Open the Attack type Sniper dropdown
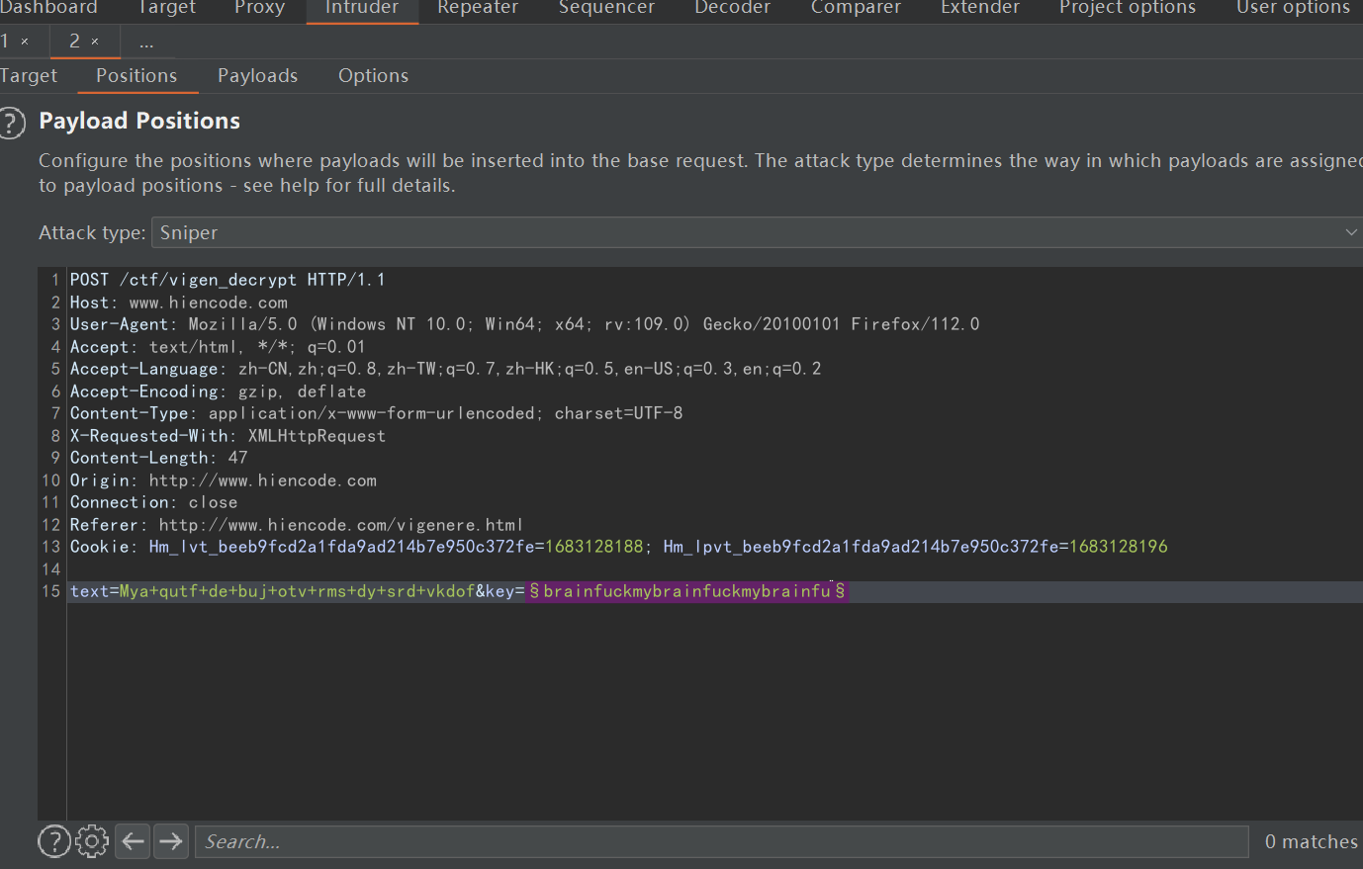The image size is (1363, 869). pyautogui.click(x=757, y=232)
